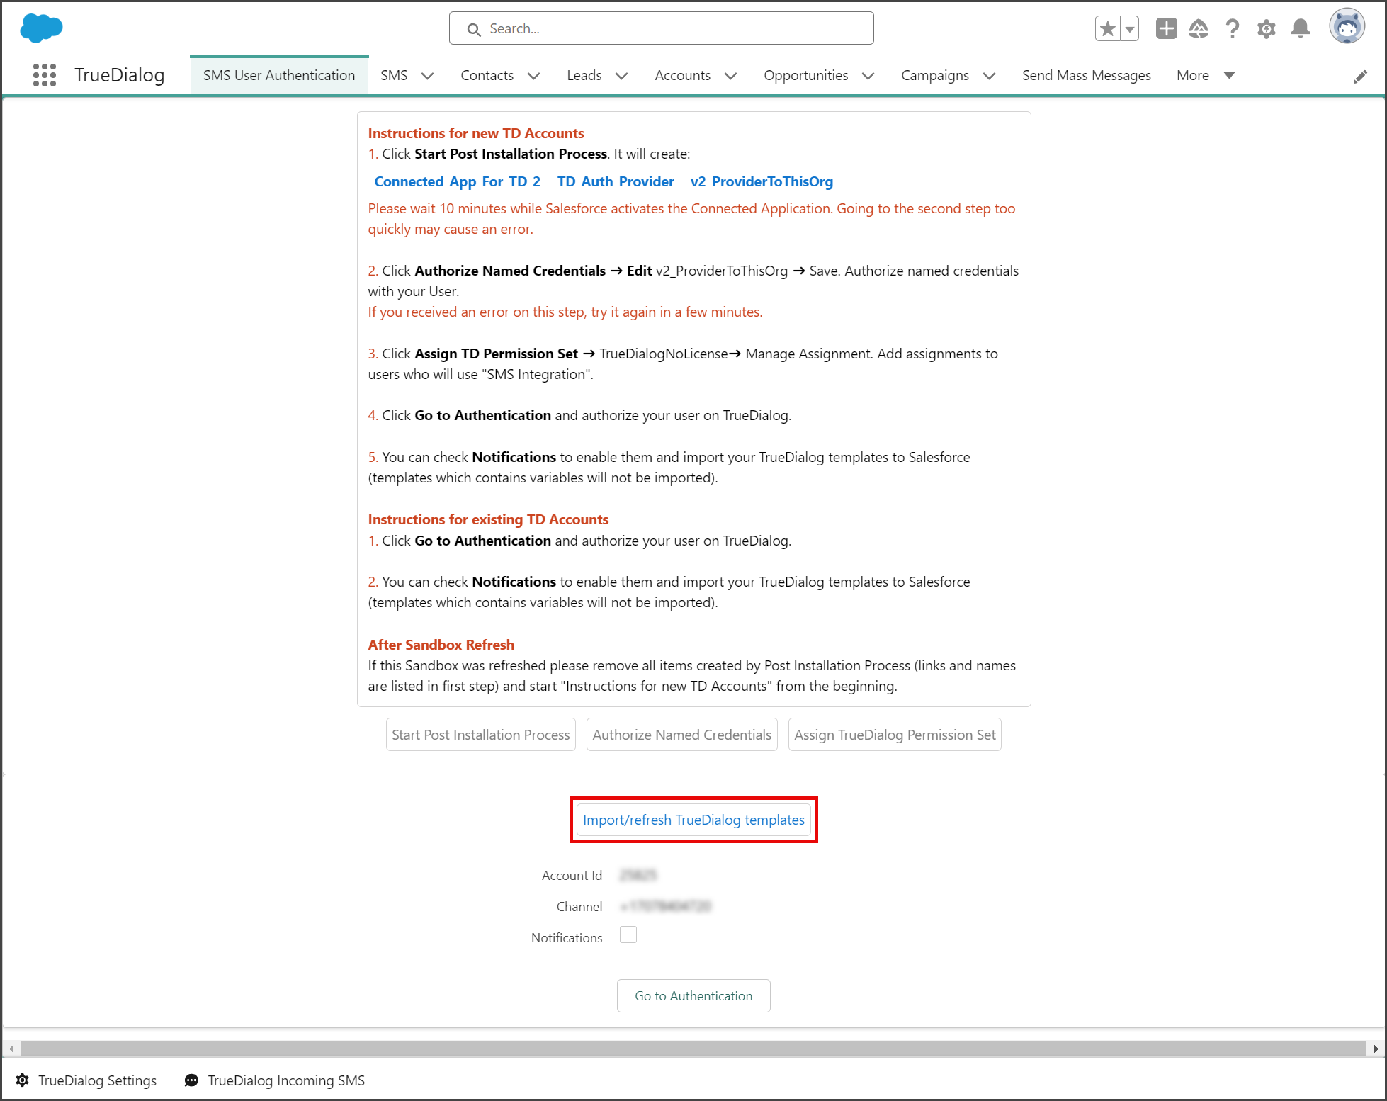Click Import/refresh TrueDialog templates button
Screen dimensions: 1387x1101
click(x=693, y=820)
